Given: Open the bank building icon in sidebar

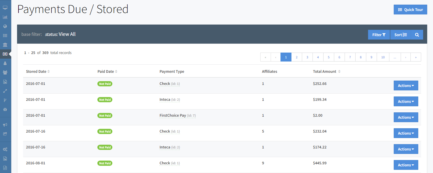Looking at the screenshot, I should (x=5, y=45).
